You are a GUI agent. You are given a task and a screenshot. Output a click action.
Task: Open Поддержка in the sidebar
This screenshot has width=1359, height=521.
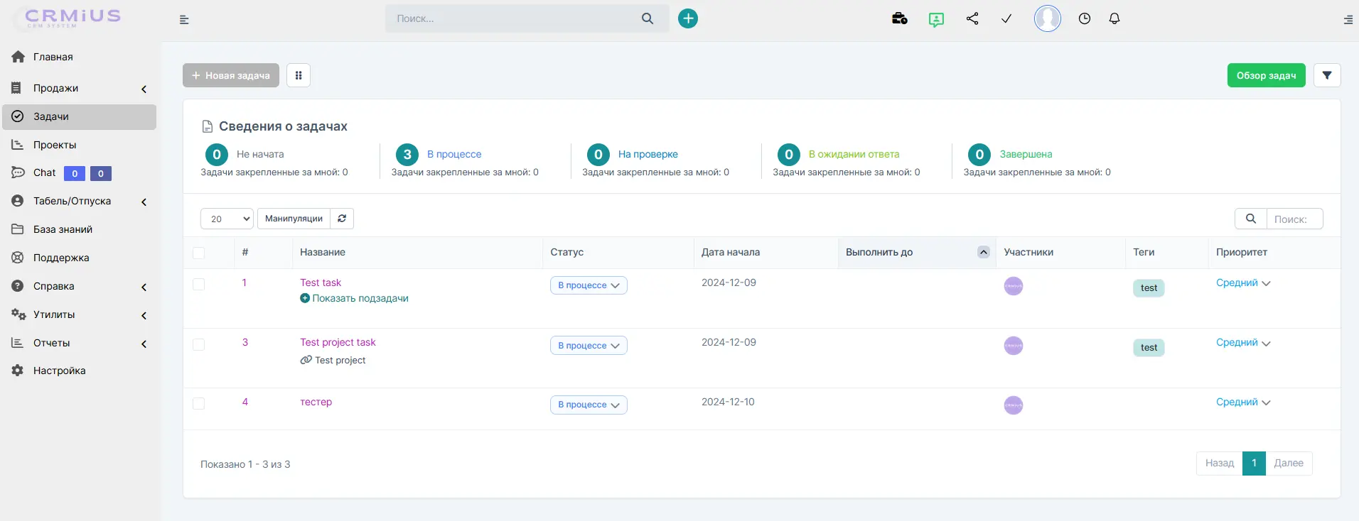79,258
